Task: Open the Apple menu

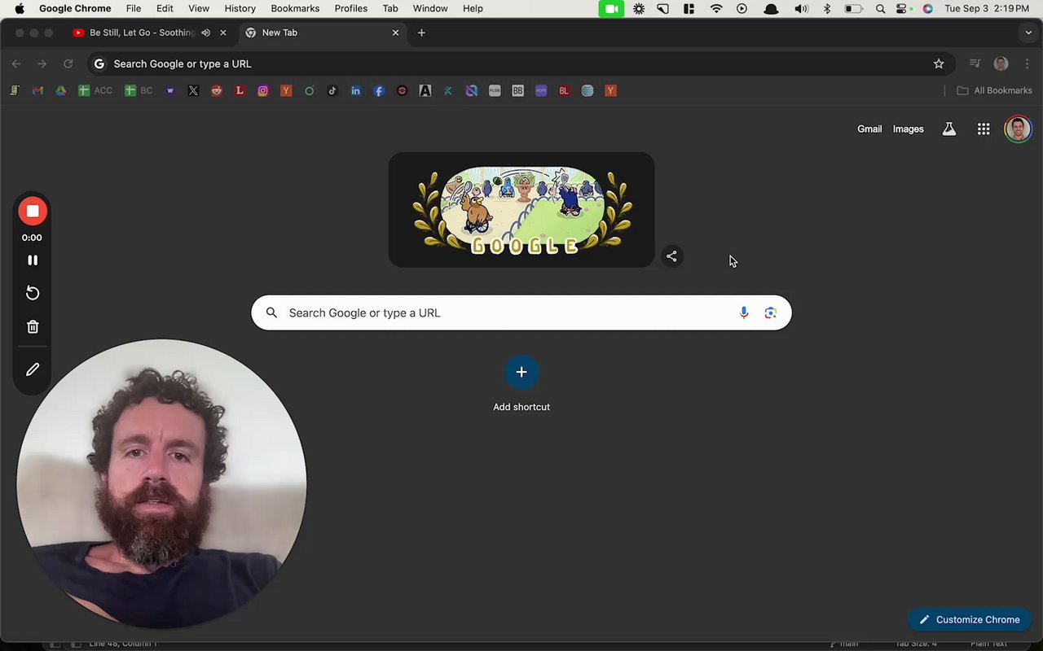Action: [x=20, y=8]
